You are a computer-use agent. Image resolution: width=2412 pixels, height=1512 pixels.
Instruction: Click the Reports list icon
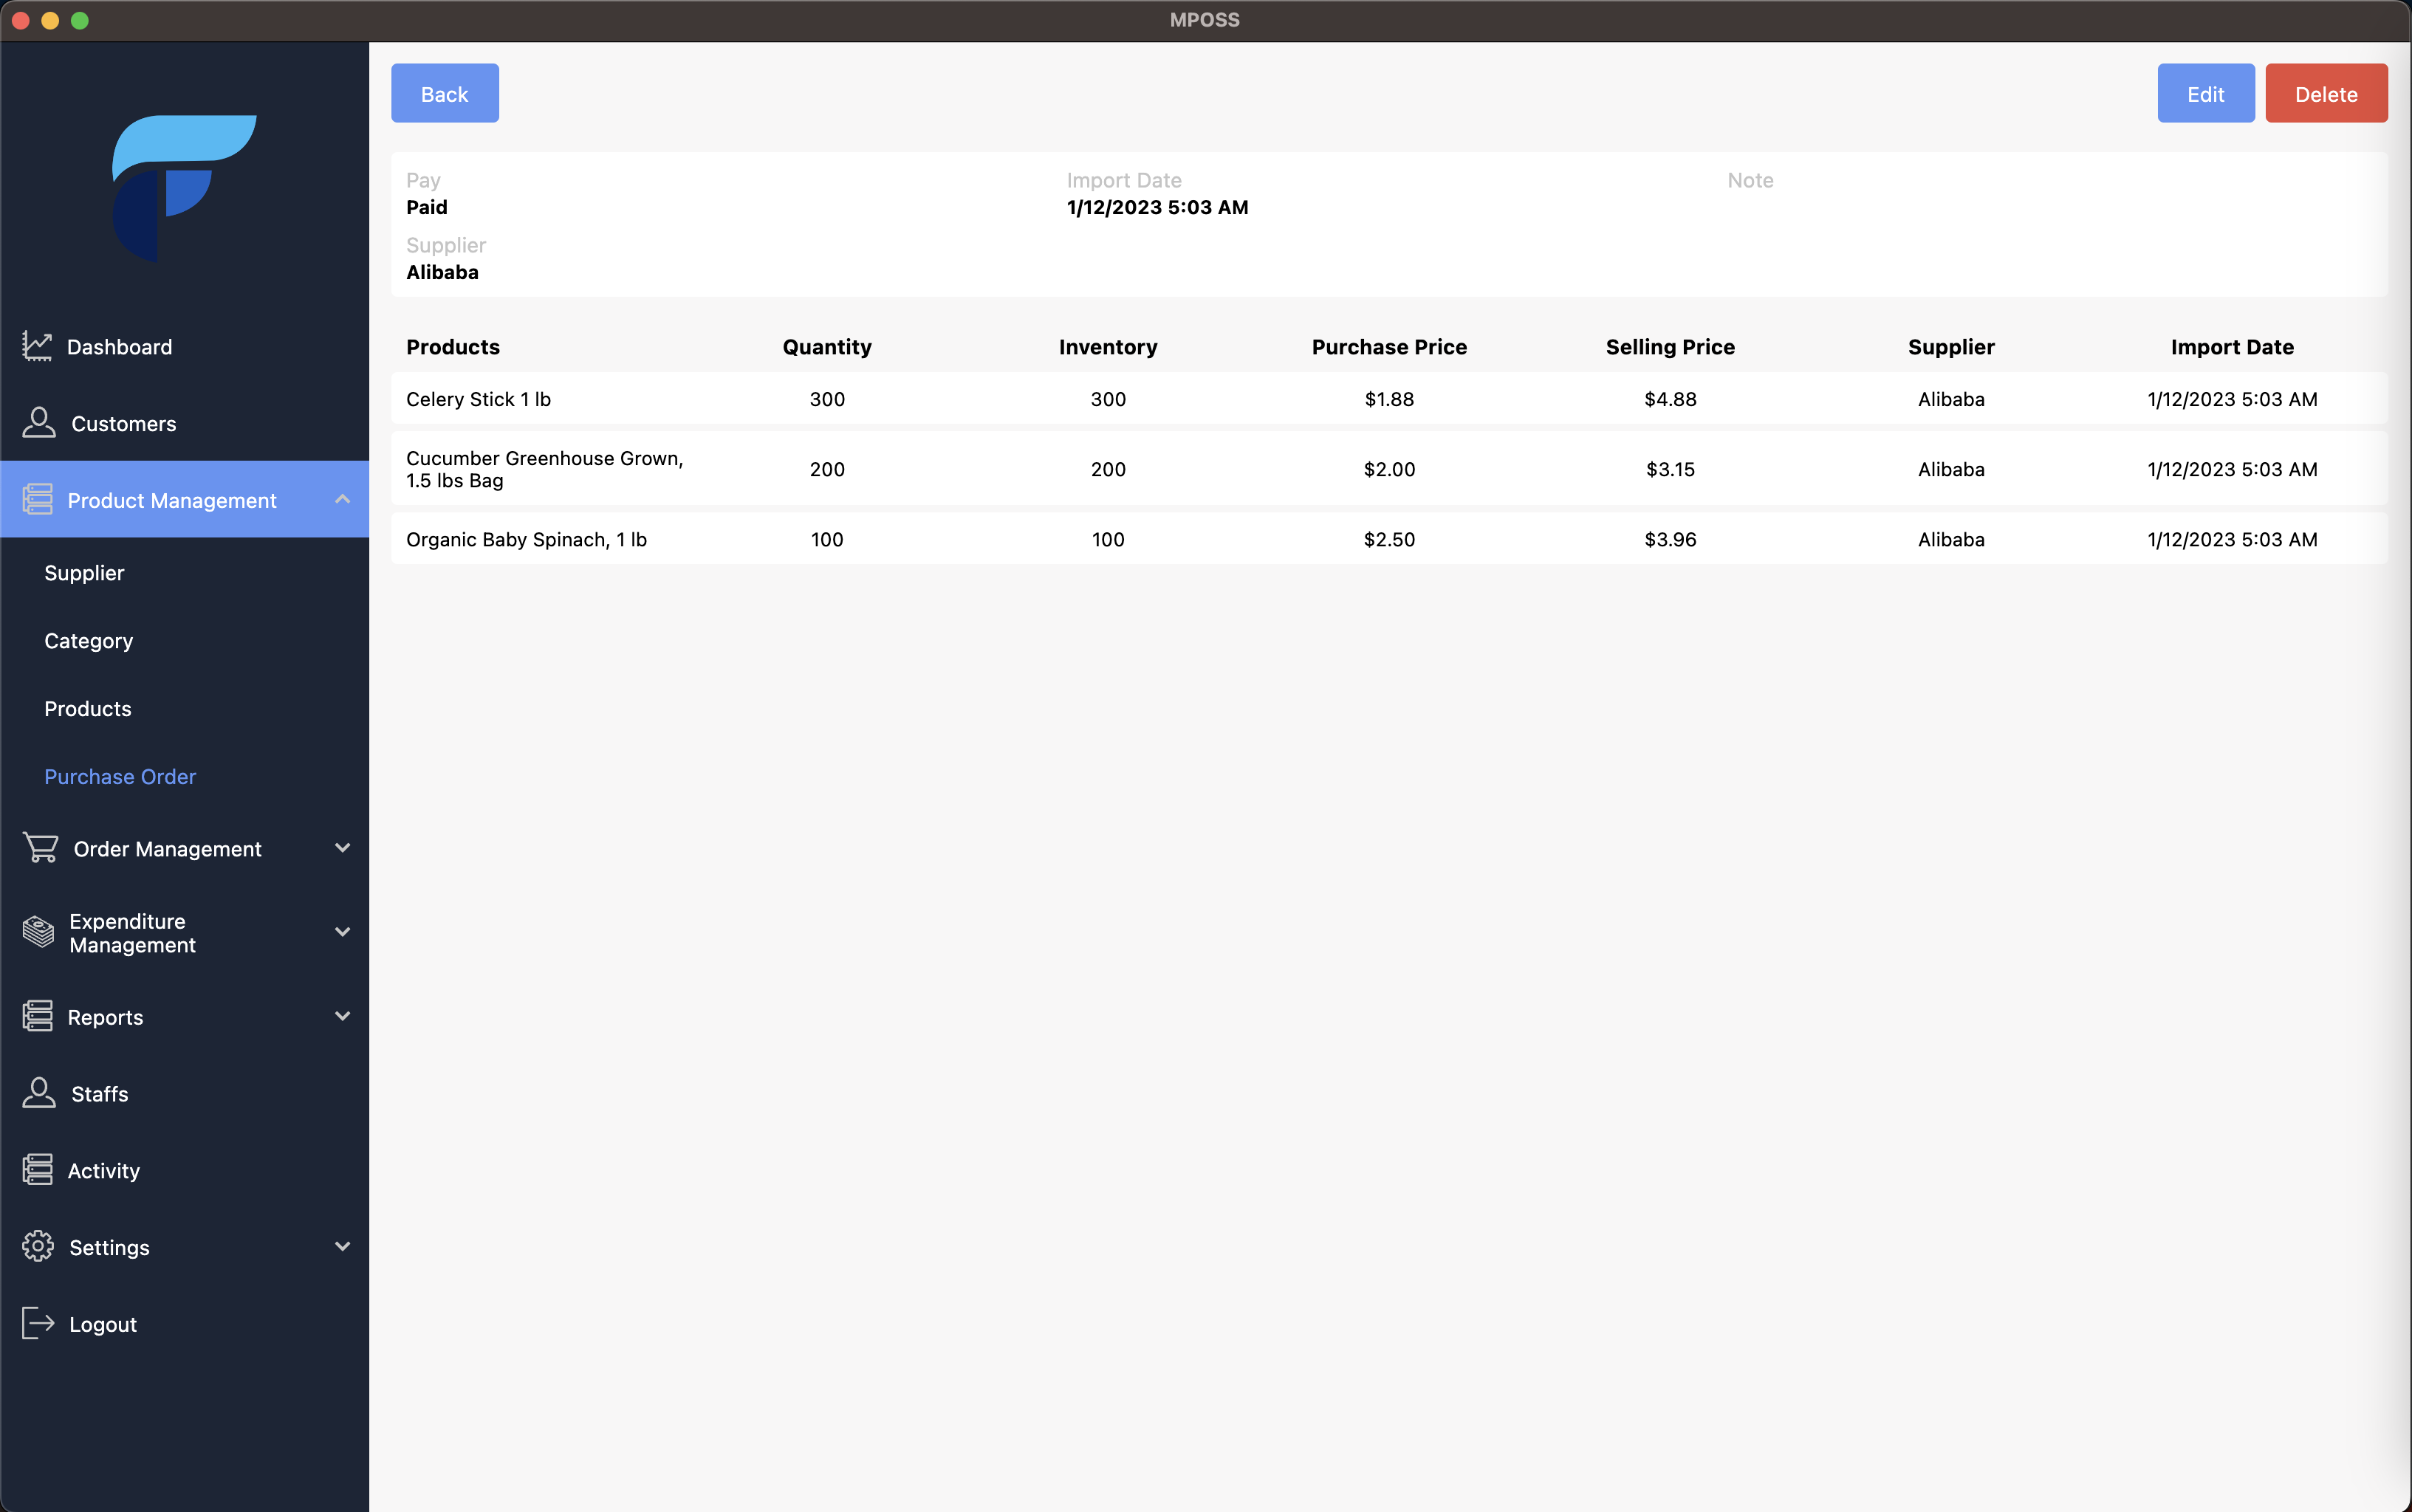[x=38, y=1016]
